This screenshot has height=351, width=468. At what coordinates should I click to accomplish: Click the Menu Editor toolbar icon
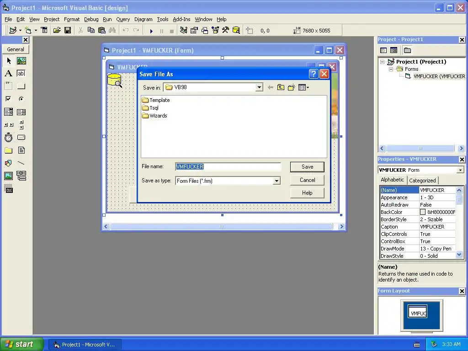coord(44,31)
